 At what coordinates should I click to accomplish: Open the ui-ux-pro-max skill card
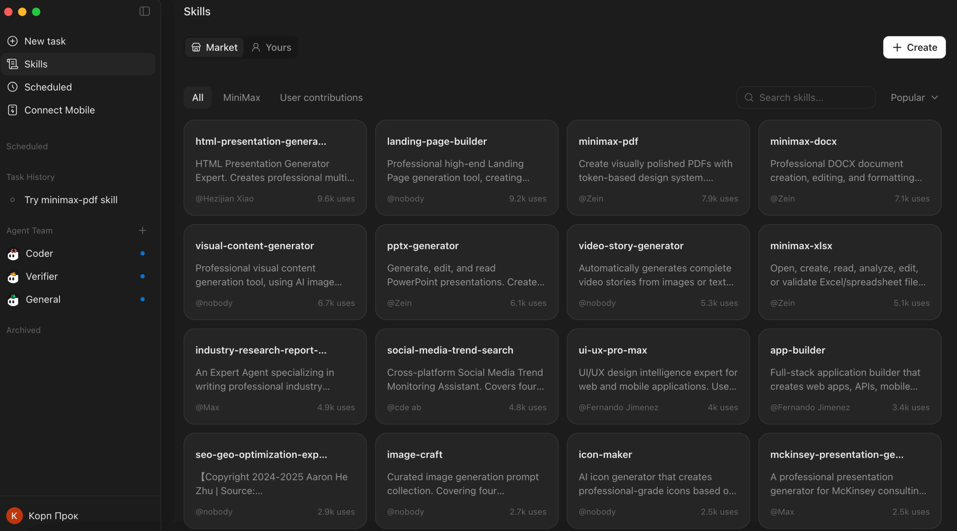tap(658, 376)
